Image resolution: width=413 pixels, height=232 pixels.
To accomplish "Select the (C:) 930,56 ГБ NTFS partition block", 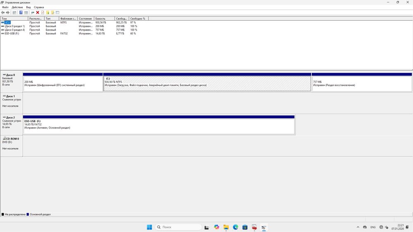I will pos(207,83).
